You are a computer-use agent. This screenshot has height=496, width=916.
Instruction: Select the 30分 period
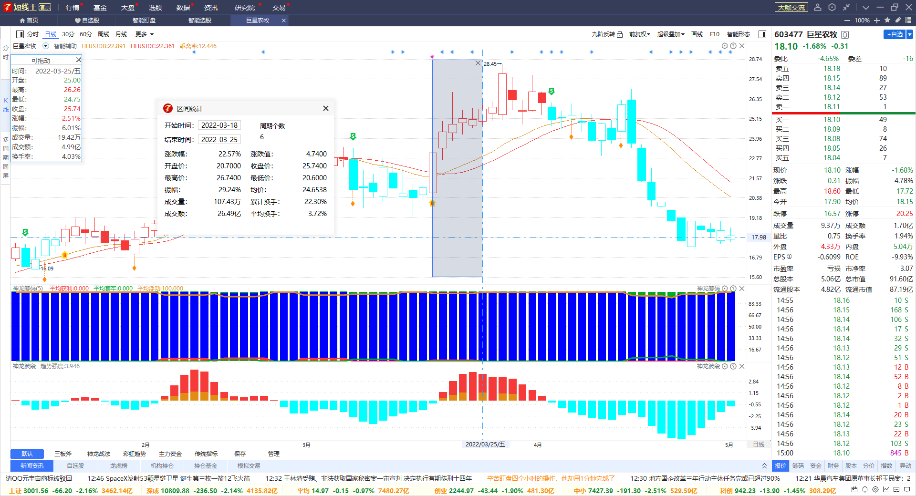[x=68, y=34]
